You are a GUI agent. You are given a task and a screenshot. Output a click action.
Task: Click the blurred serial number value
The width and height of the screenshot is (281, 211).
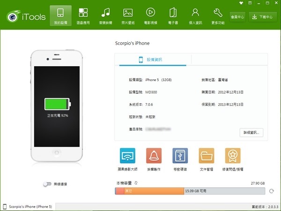click(x=158, y=129)
